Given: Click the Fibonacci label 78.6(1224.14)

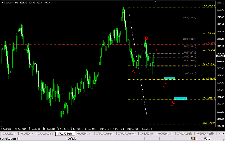Looking at the screenshot, I should pyautogui.click(x=209, y=98).
